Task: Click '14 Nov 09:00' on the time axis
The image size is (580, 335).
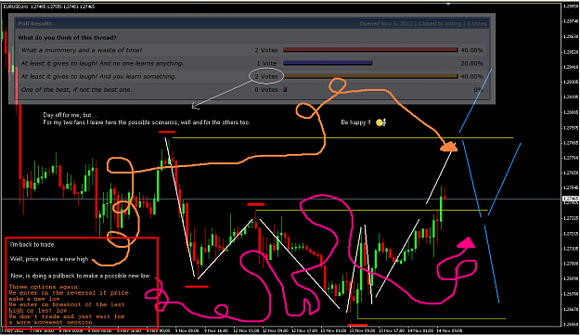Action: tap(449, 330)
